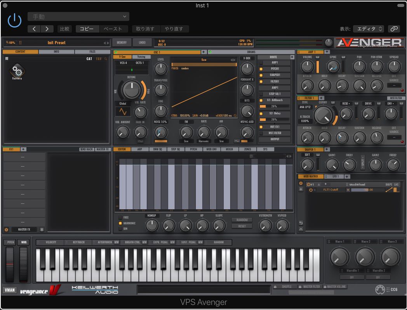Click the UNDO button
Viewport: 407px width, 310px height.
coord(142,43)
